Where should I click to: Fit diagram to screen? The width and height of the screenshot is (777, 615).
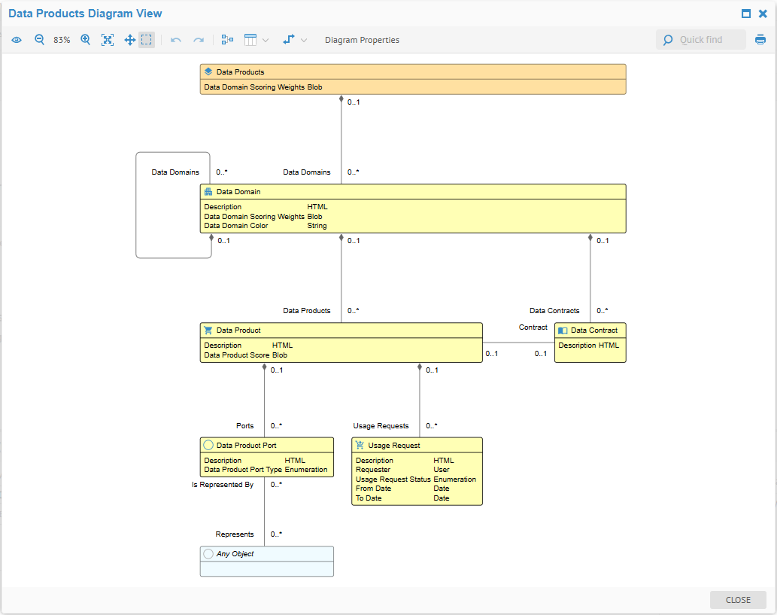108,40
